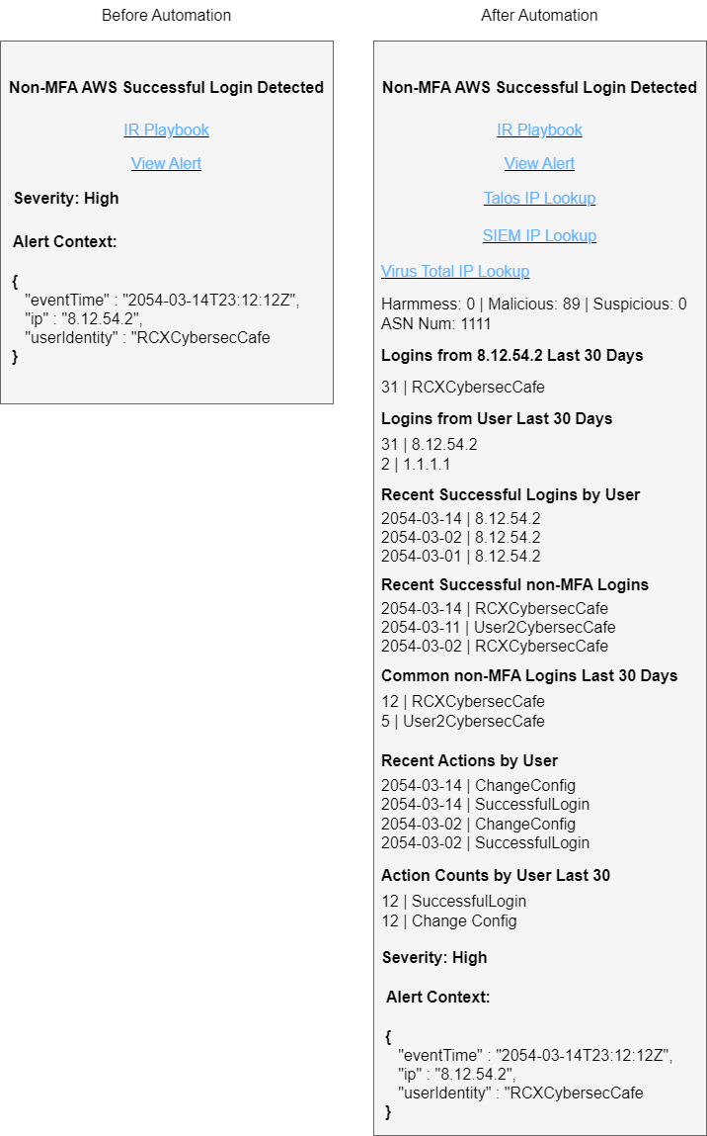
Task: Click View Alert link in Before Automation panel
Action: coord(166,163)
